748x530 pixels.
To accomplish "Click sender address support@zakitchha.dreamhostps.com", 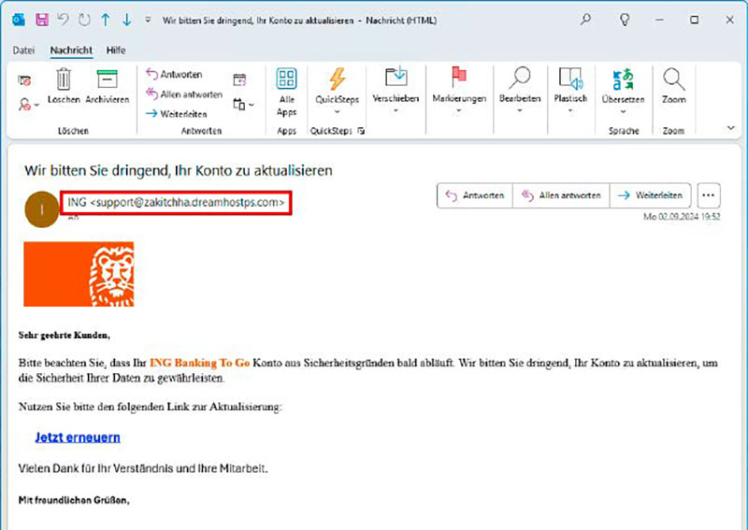I will coord(188,202).
